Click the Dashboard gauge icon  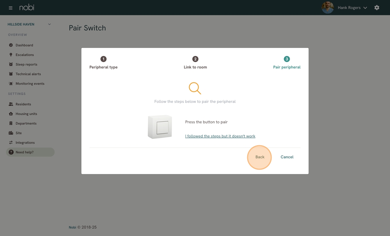point(11,45)
